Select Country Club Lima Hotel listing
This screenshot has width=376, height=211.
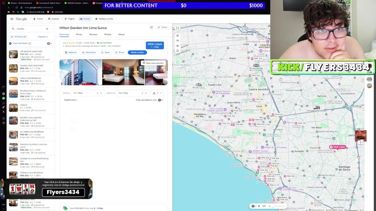[31, 68]
